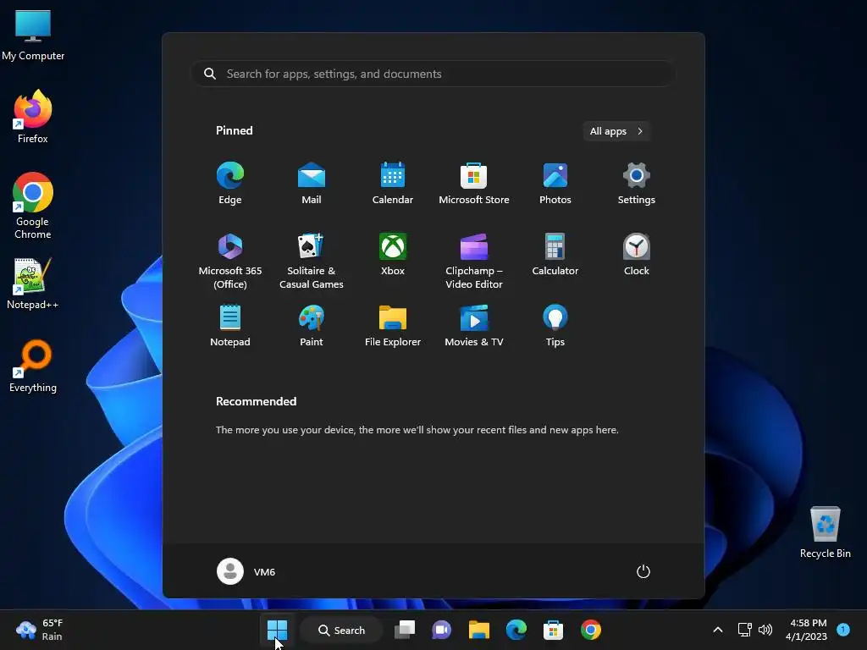Open Microsoft 365 (Office)
The height and width of the screenshot is (650, 867).
[x=230, y=261]
